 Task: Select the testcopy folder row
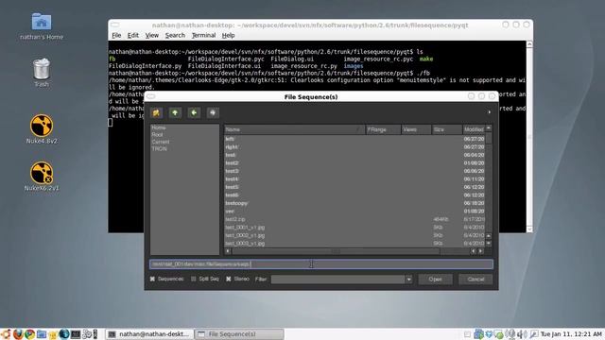click(x=354, y=203)
